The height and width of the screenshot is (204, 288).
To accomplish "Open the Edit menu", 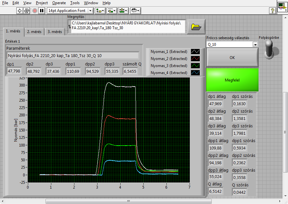I will (x=16, y=3).
